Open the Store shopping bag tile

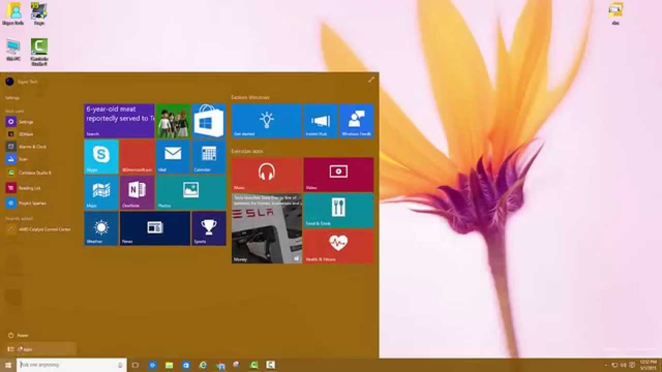pyautogui.click(x=209, y=121)
